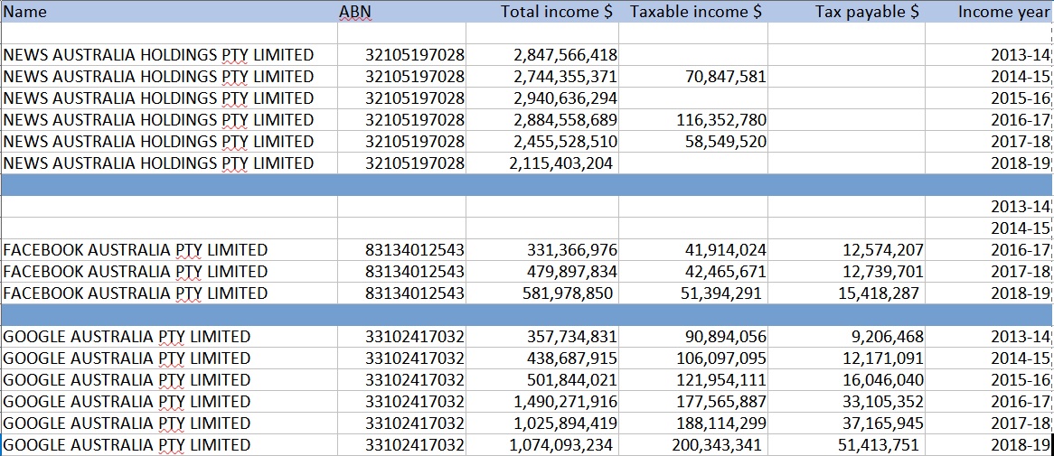Select Facebook total income 479,897,834
Image resolution: width=1054 pixels, height=456 pixels.
541,271
